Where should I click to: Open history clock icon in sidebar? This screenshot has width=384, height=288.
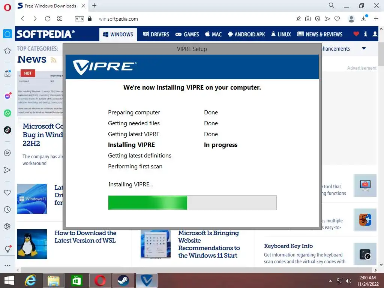pos(7,209)
